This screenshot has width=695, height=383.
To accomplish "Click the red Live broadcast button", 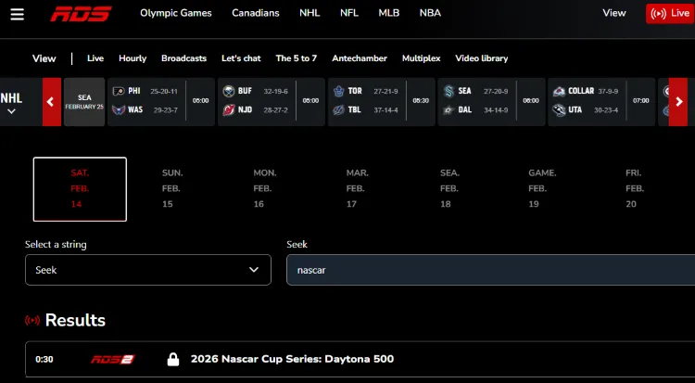I will (x=668, y=13).
